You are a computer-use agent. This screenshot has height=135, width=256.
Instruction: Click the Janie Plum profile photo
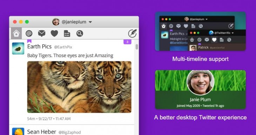(200, 83)
